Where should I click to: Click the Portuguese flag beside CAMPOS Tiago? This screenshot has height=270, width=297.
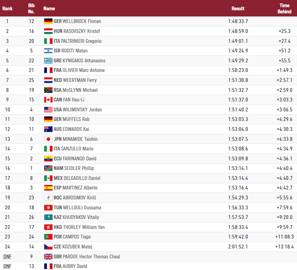click(48, 237)
